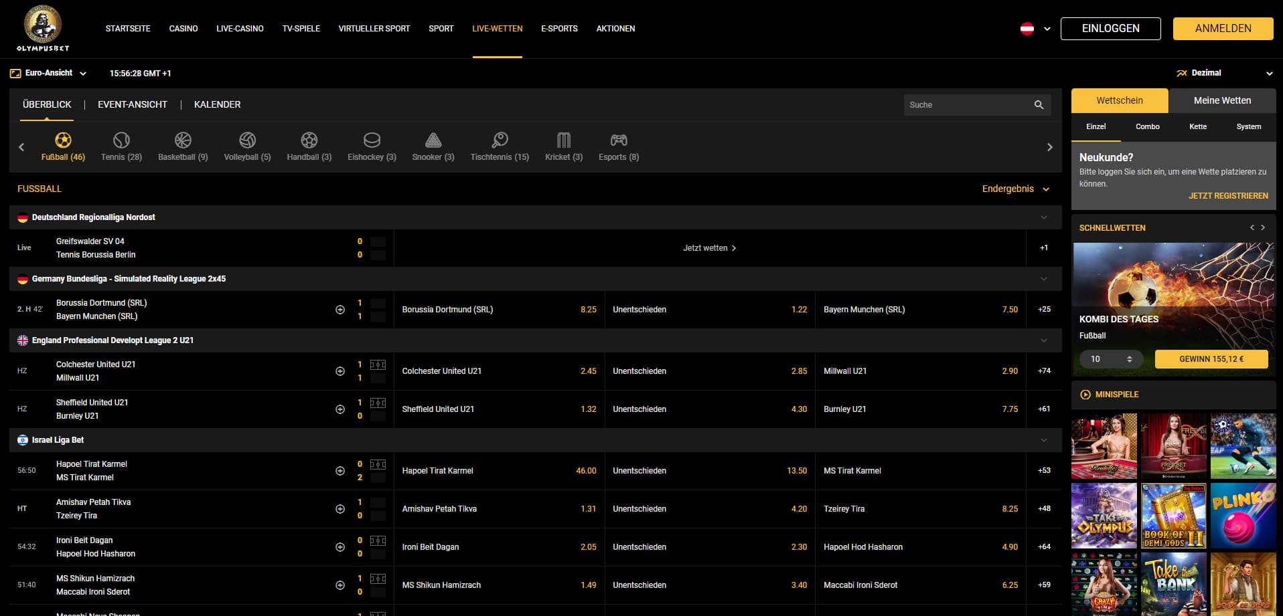This screenshot has height=616, width=1283.
Task: Open +74 more markets for Colchester match
Action: 1044,371
